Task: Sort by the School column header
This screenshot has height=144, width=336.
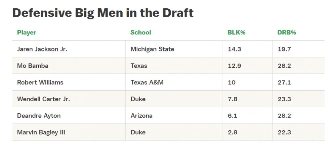Action: 140,32
